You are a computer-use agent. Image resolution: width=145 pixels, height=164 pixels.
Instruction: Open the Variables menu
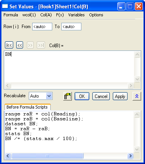76,15
